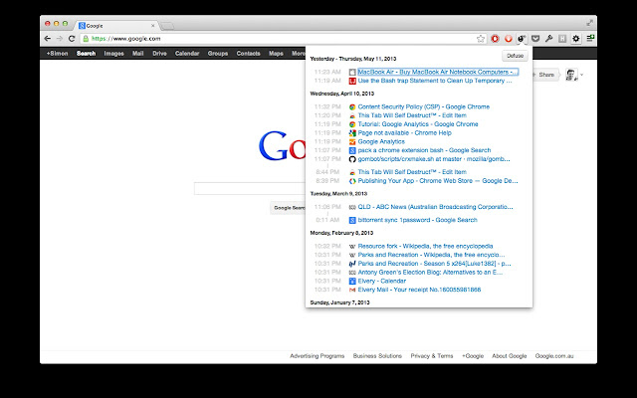Open 'pack a chrome extension bash' search link
This screenshot has width=637, height=398.
click(424, 150)
